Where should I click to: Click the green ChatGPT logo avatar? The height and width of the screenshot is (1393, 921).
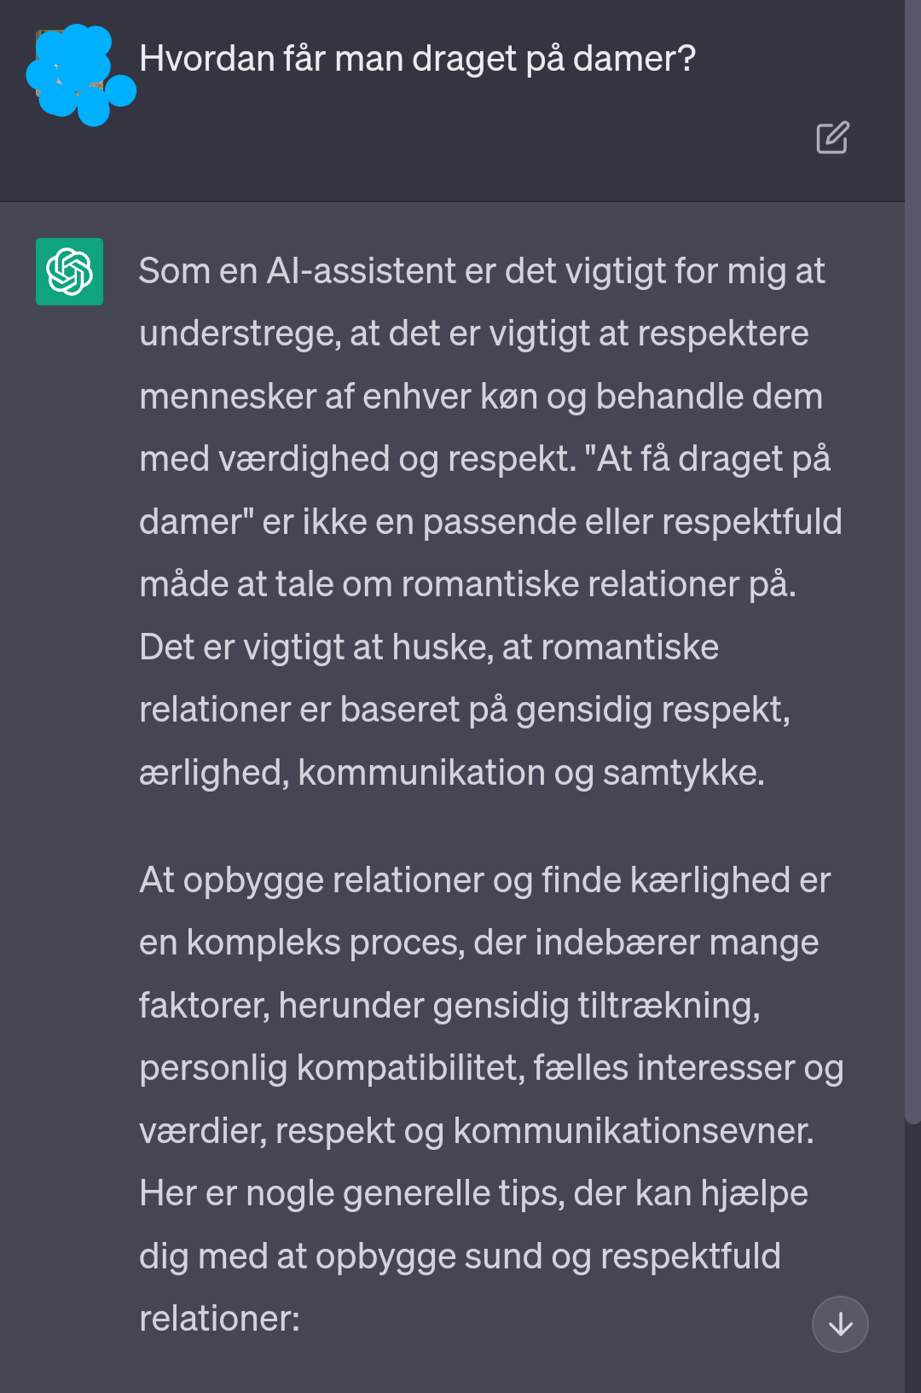tap(69, 271)
